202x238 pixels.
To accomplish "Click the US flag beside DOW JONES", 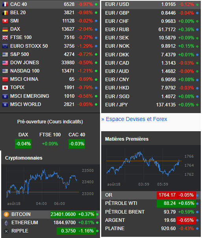I will (5, 63).
